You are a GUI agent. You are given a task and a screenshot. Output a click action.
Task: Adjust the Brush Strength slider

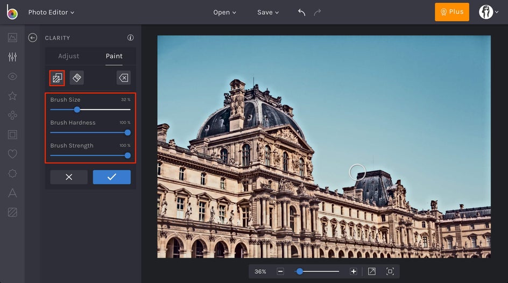(x=90, y=155)
